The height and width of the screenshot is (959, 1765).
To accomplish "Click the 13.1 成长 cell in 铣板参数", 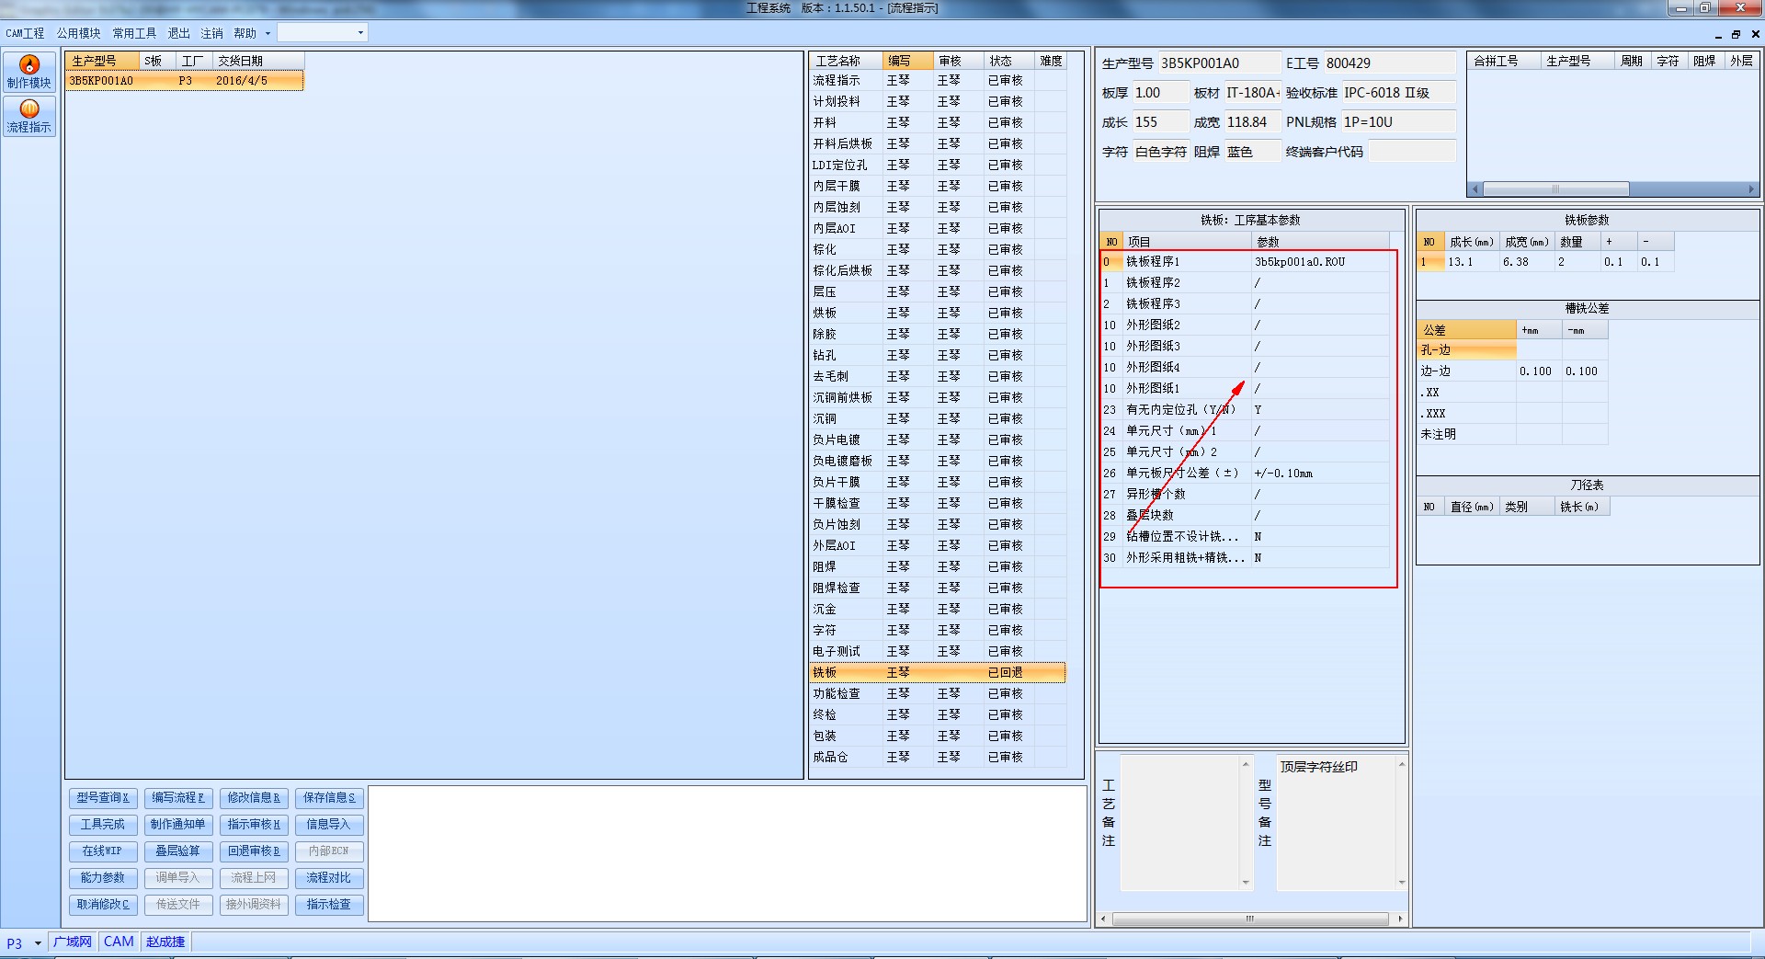I will coord(1472,262).
